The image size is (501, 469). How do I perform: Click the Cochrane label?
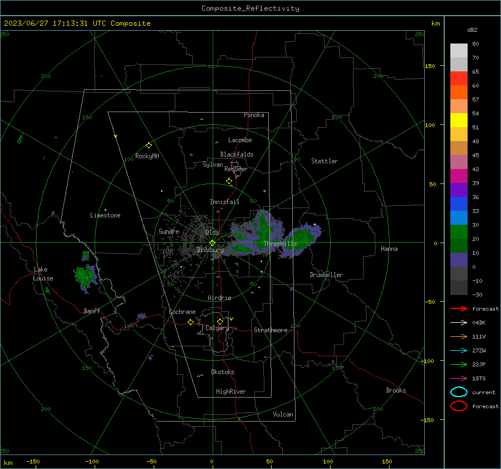pos(182,312)
